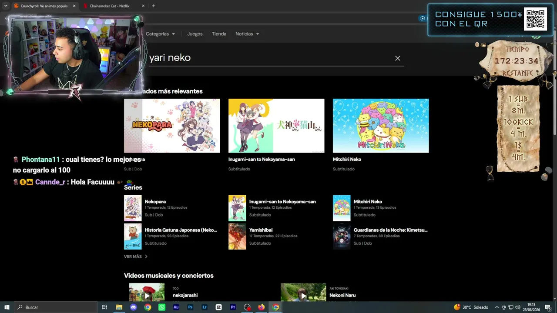Open Inugami-san to Nekoyama-san title in Series list

tap(282, 202)
